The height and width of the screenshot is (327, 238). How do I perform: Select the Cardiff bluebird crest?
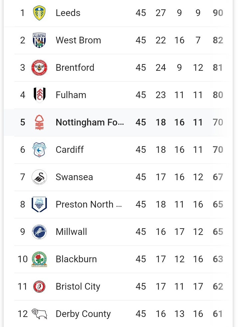(39, 149)
